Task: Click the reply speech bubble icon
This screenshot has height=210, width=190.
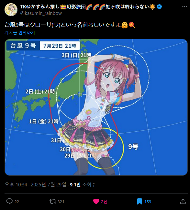Action: (x=9, y=201)
